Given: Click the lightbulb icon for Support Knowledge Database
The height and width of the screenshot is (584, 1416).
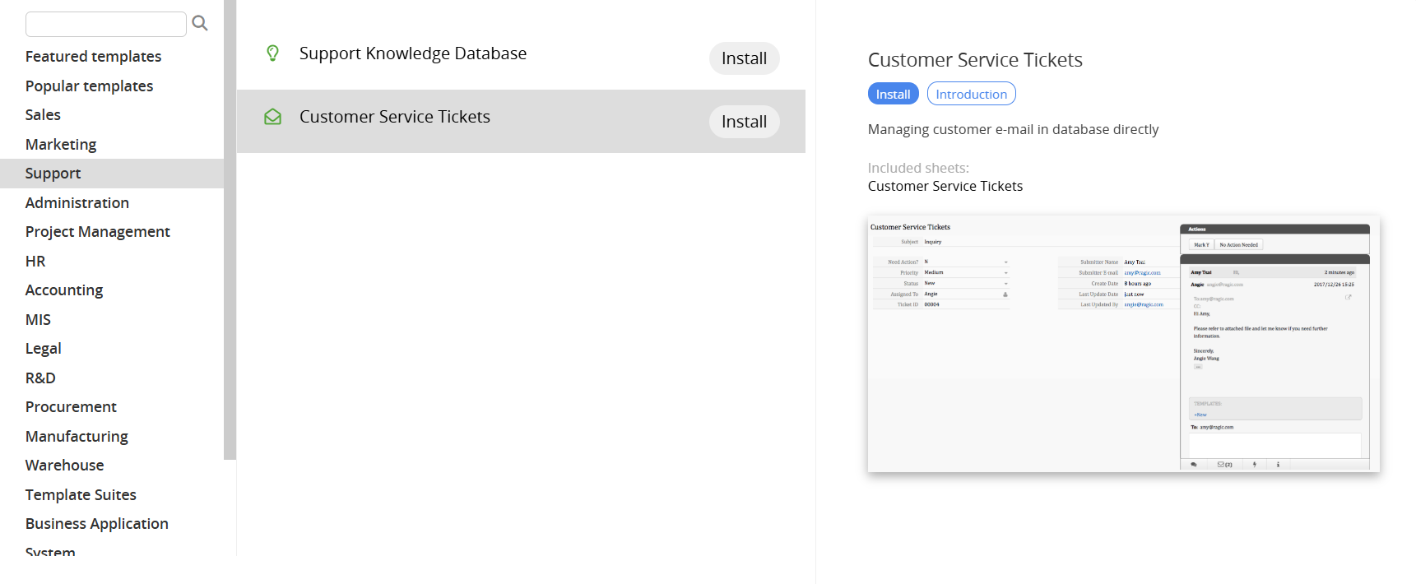Looking at the screenshot, I should (x=272, y=53).
